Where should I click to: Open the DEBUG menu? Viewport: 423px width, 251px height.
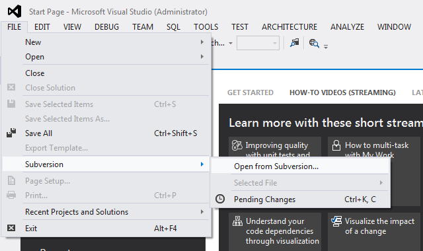(106, 27)
